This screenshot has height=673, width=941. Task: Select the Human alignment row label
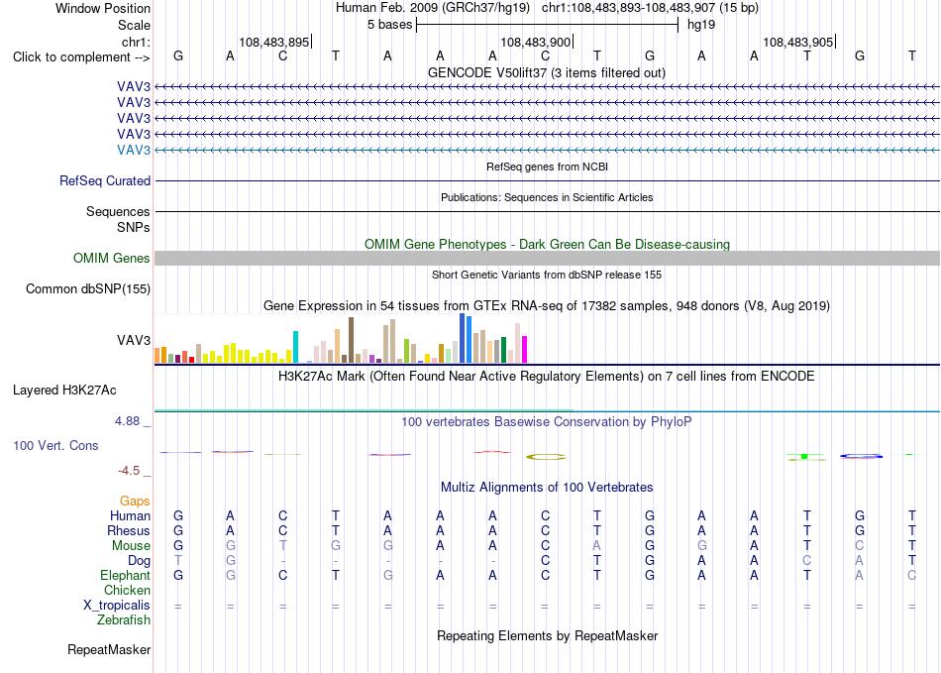coord(130,515)
